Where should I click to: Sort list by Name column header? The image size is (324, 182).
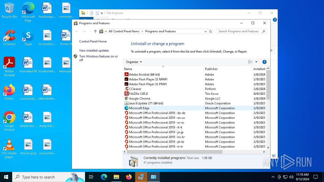128,69
